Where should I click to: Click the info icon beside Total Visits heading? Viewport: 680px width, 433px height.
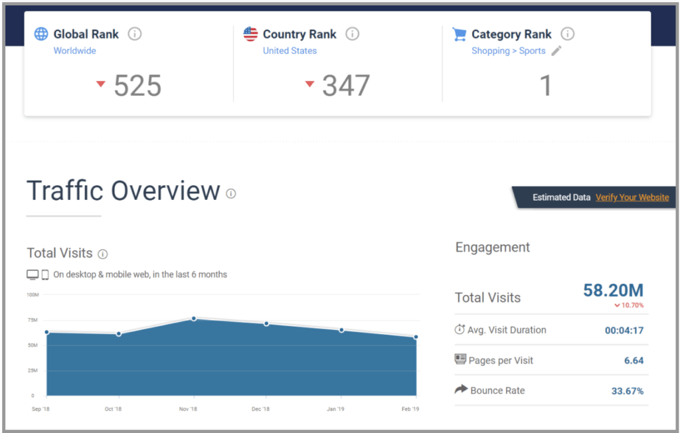tap(103, 254)
